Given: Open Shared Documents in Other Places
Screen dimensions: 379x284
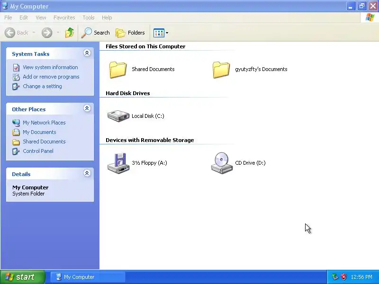Looking at the screenshot, I should click(44, 142).
